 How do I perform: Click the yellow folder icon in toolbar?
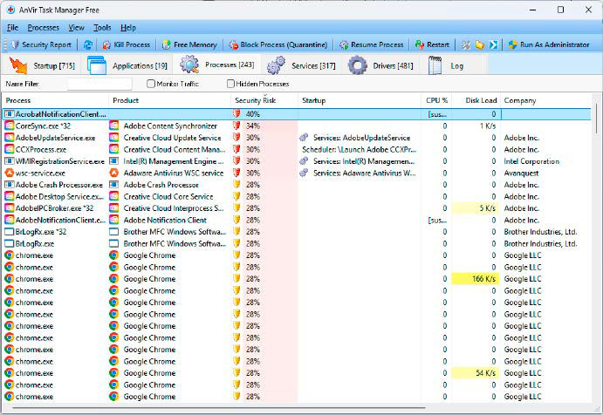[480, 44]
